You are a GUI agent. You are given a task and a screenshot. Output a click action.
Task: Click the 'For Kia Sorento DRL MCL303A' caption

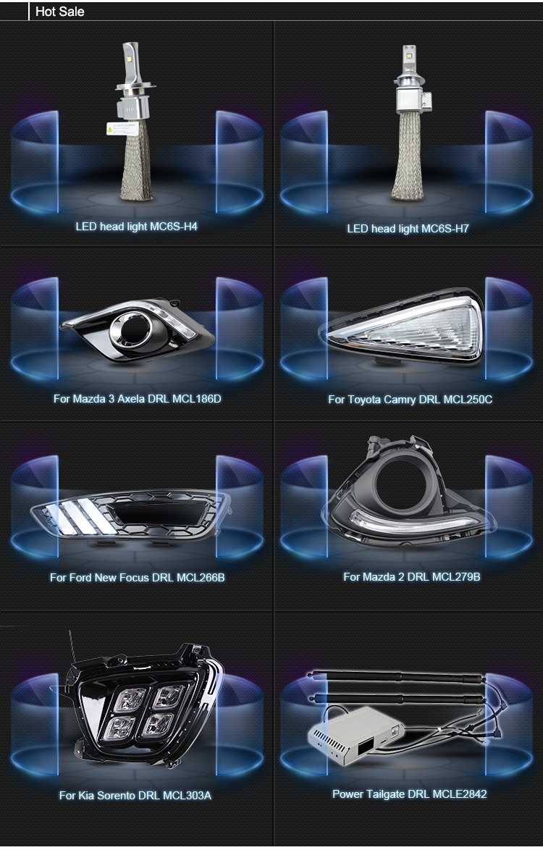(135, 796)
